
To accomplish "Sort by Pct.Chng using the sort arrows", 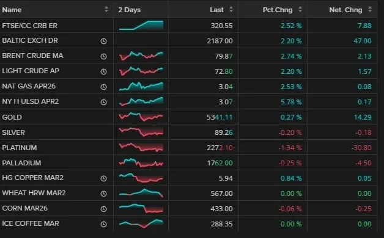I will pos(300,10).
